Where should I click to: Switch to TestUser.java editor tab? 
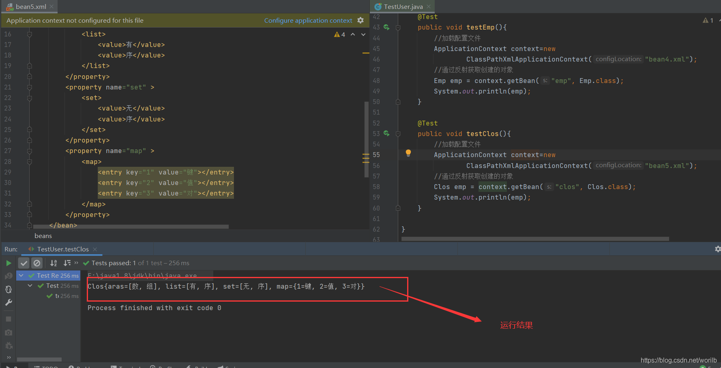(x=403, y=6)
